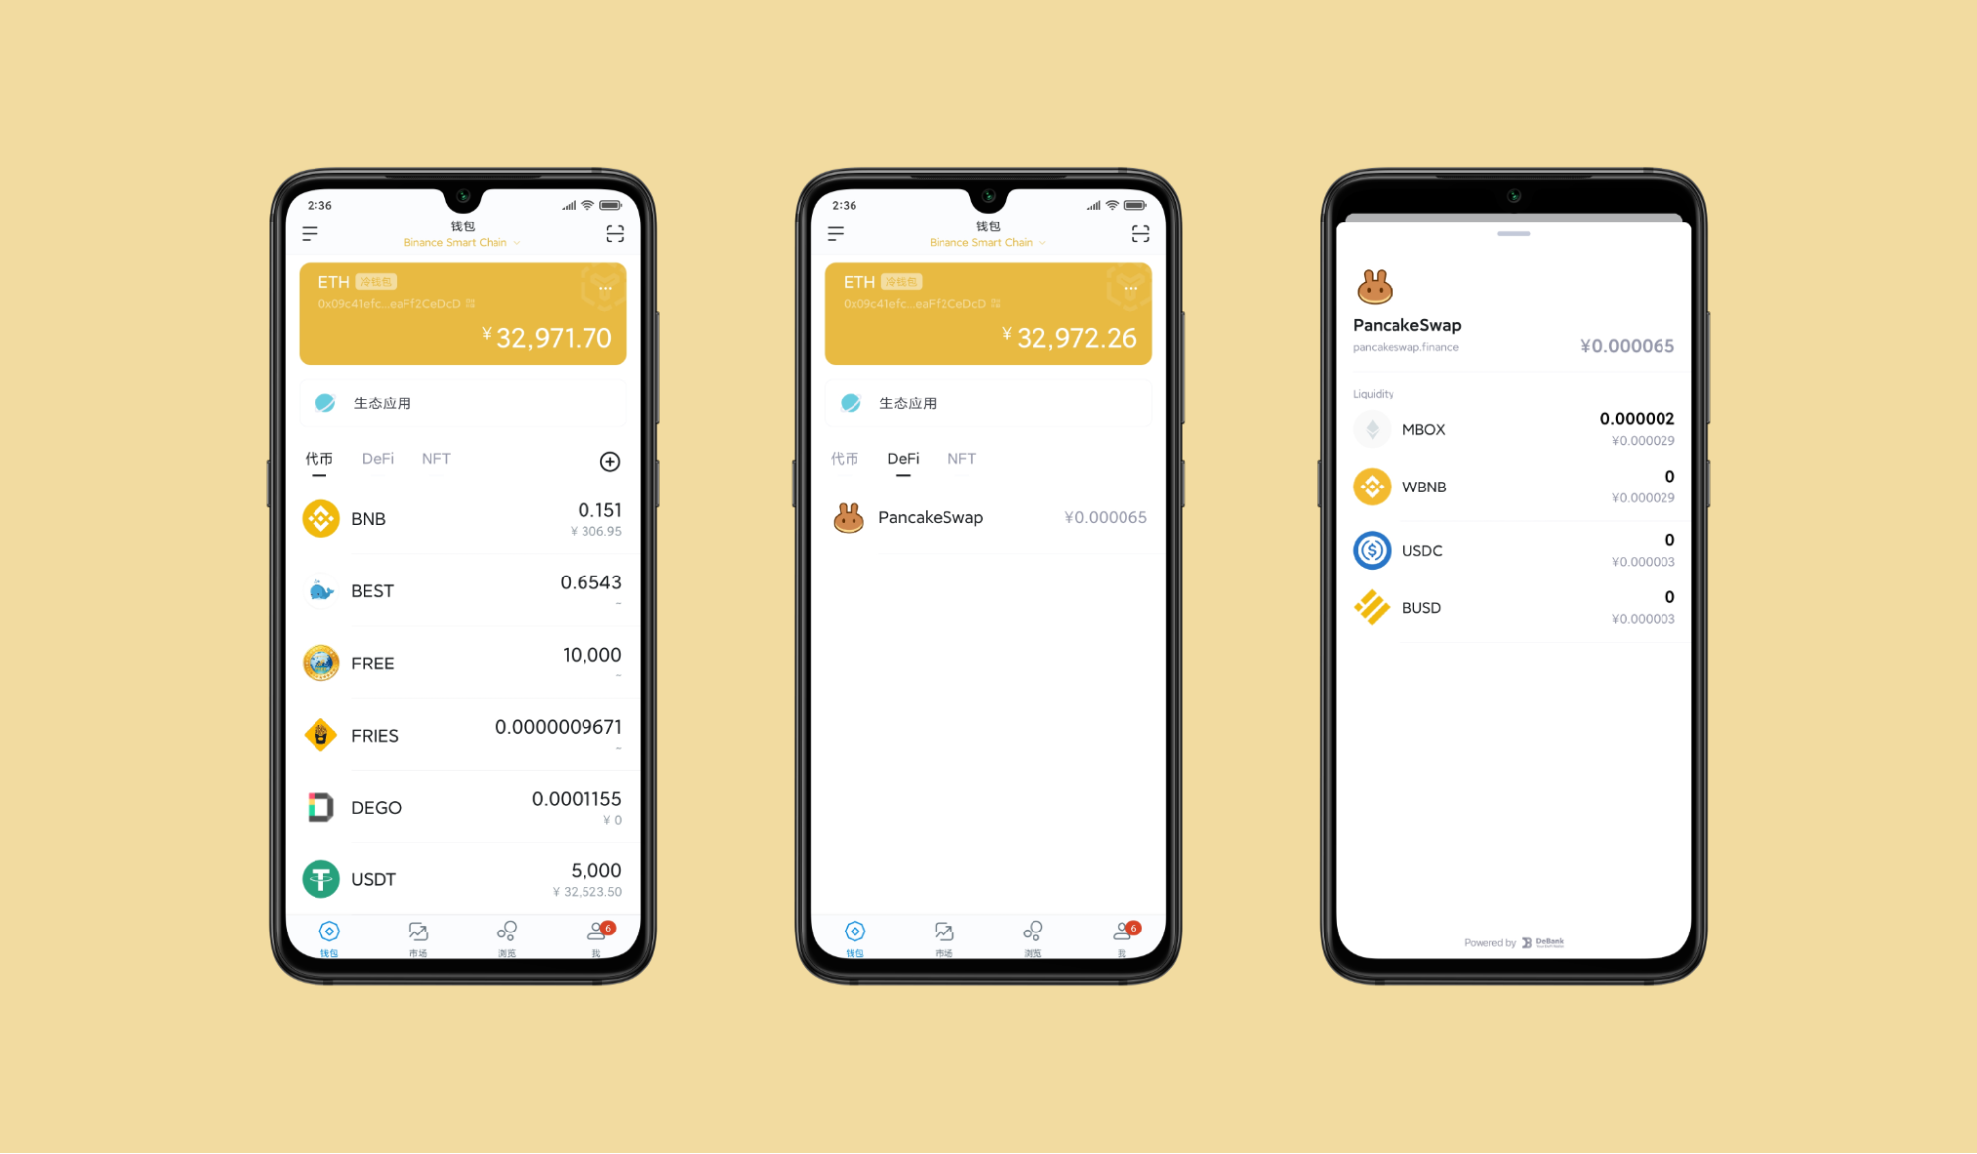Click the MBOX liquidity token icon

1370,427
